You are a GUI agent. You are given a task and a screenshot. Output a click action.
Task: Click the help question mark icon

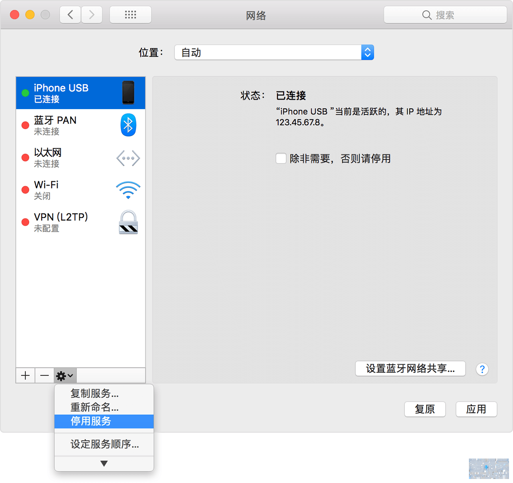click(x=482, y=369)
